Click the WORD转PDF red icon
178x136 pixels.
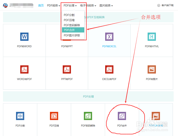tap(24, 69)
